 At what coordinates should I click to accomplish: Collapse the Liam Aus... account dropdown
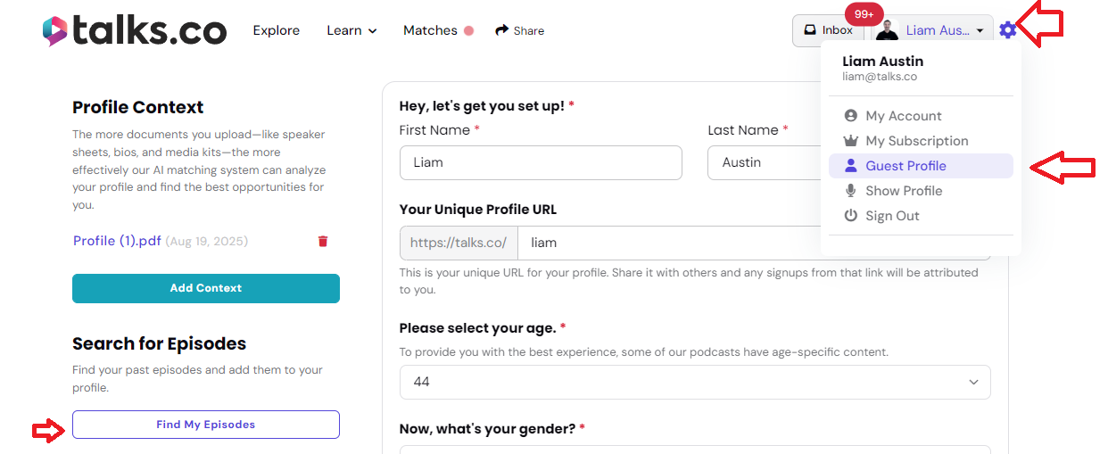tap(932, 30)
